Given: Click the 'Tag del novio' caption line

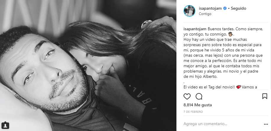Looking at the screenshot, I should pyautogui.click(x=220, y=87).
